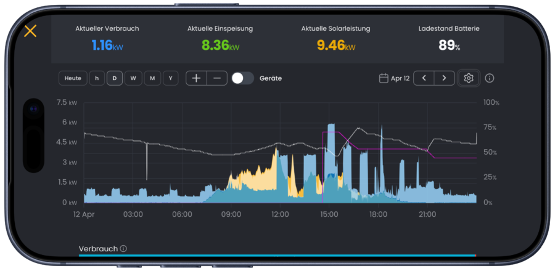Click the 21:00 time axis label
Screen dimensions: 555x271
427,214
